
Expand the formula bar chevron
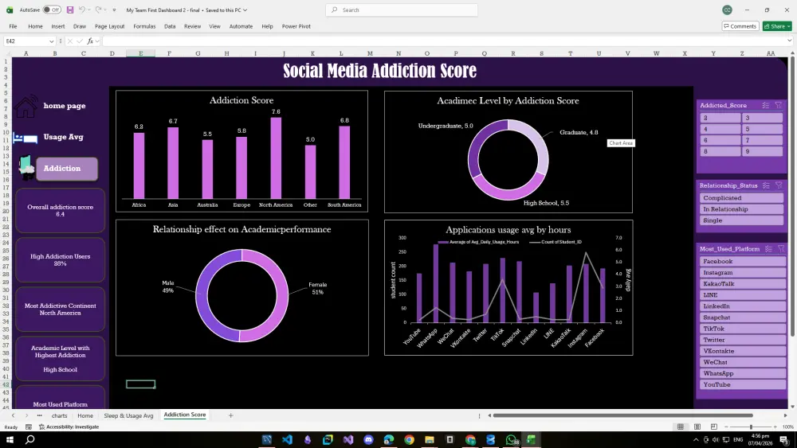pos(789,41)
